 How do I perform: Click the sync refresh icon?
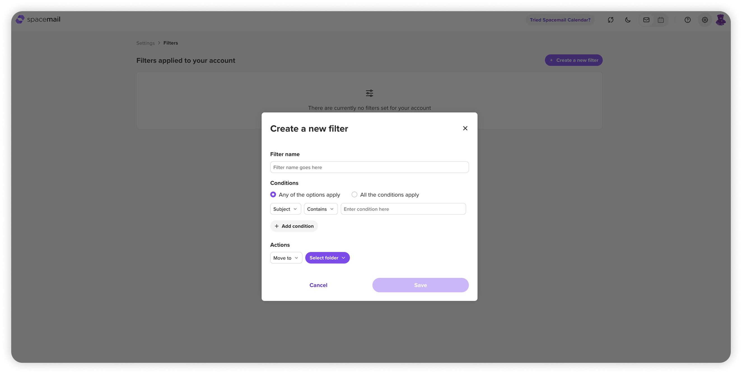pos(610,20)
